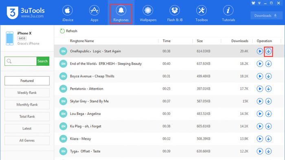Click the Size column header

[199, 41]
